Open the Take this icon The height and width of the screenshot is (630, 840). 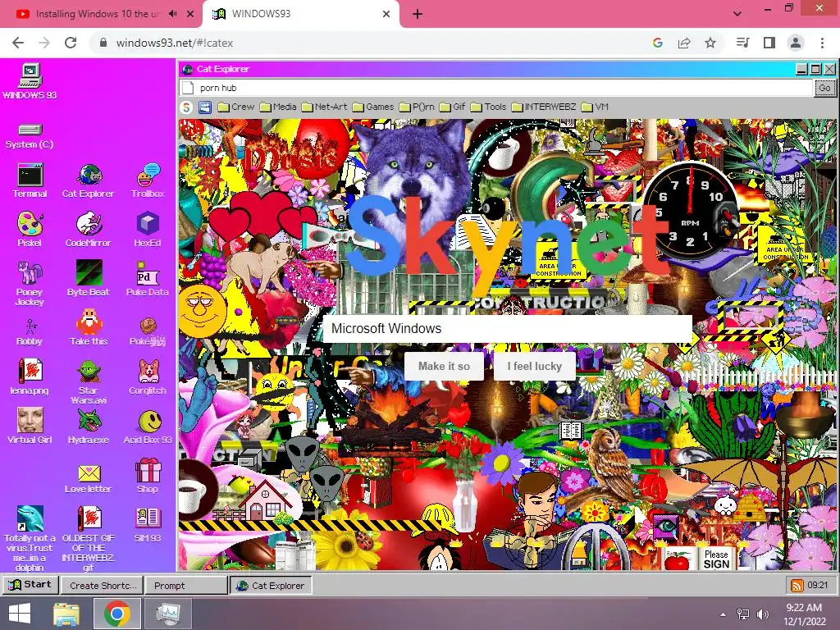coord(89,327)
